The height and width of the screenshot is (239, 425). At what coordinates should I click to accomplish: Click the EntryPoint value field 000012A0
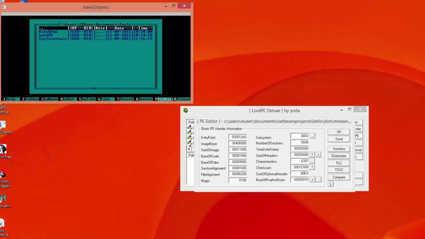pyautogui.click(x=238, y=137)
